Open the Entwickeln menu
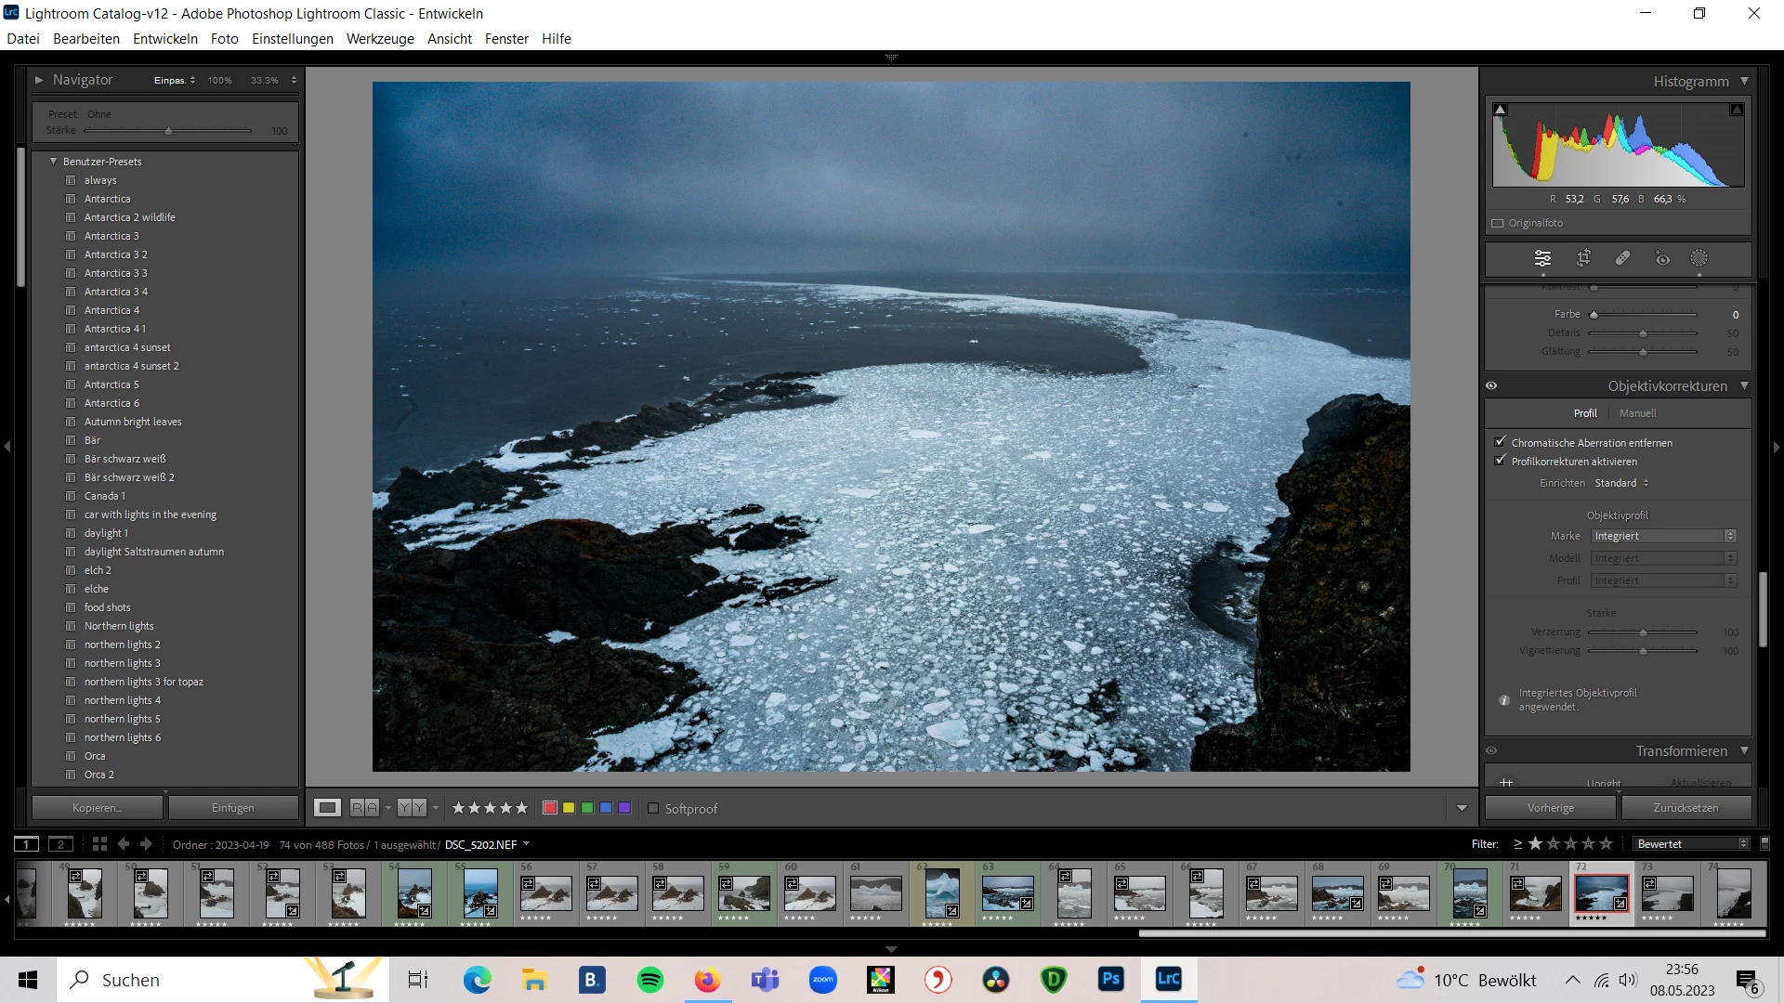The image size is (1784, 1003). [x=165, y=39]
